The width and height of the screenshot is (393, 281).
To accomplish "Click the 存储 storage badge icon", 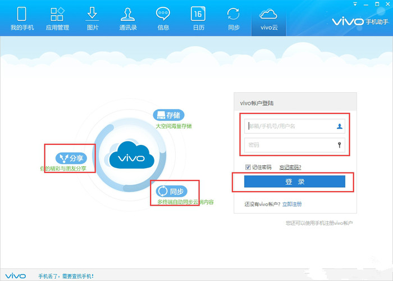I will (168, 115).
